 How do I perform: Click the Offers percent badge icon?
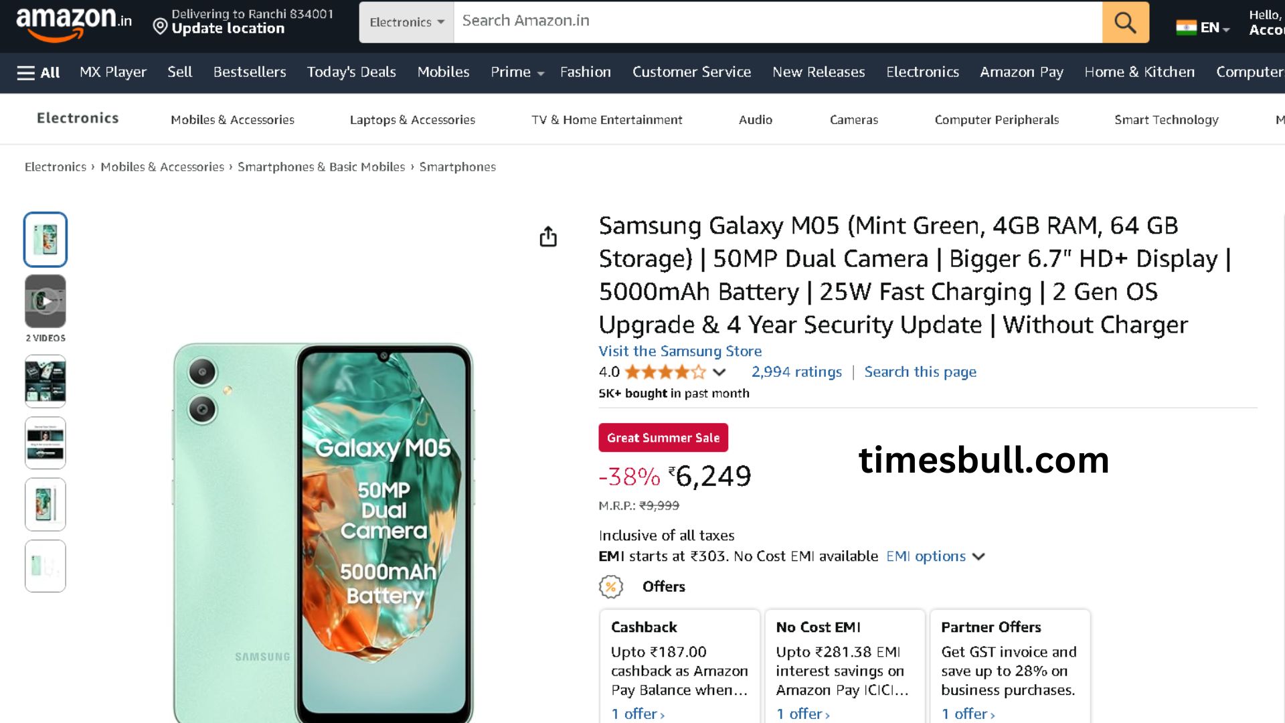pos(610,586)
